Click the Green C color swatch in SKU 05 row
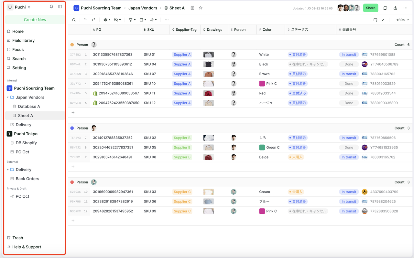The image size is (414, 258). [x=262, y=148]
